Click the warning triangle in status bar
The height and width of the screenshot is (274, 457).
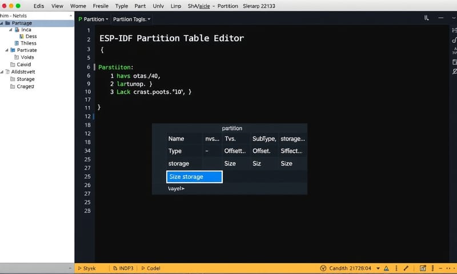coord(387,268)
